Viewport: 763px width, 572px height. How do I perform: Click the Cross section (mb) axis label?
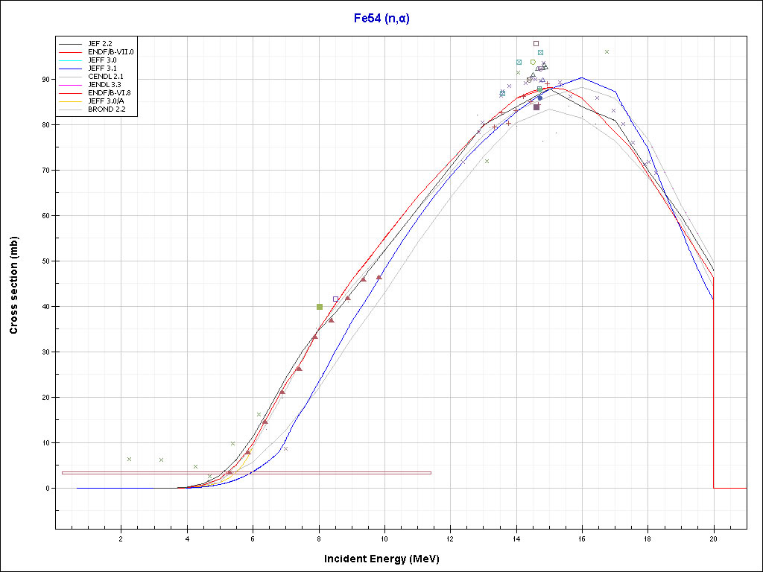coord(14,286)
